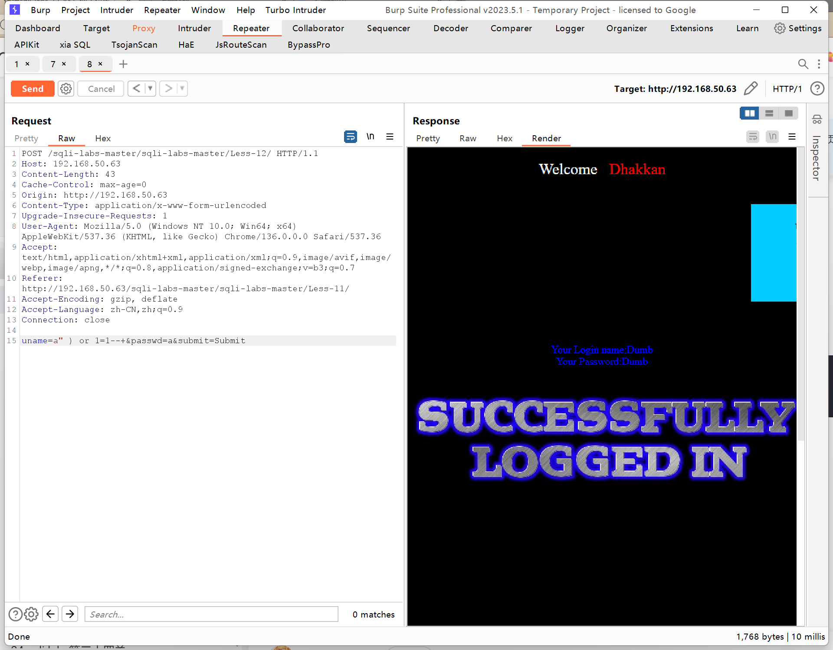Click the request search settings gear icon

(x=31, y=614)
